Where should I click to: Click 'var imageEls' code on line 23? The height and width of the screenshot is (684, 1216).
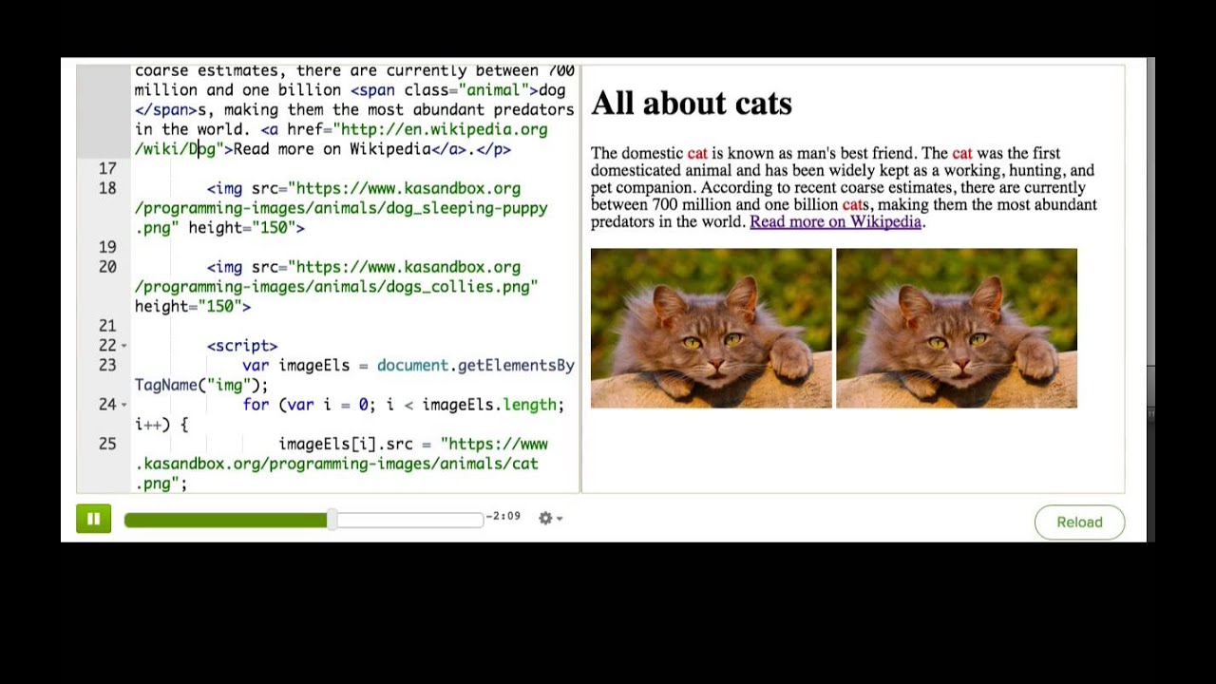pyautogui.click(x=296, y=365)
